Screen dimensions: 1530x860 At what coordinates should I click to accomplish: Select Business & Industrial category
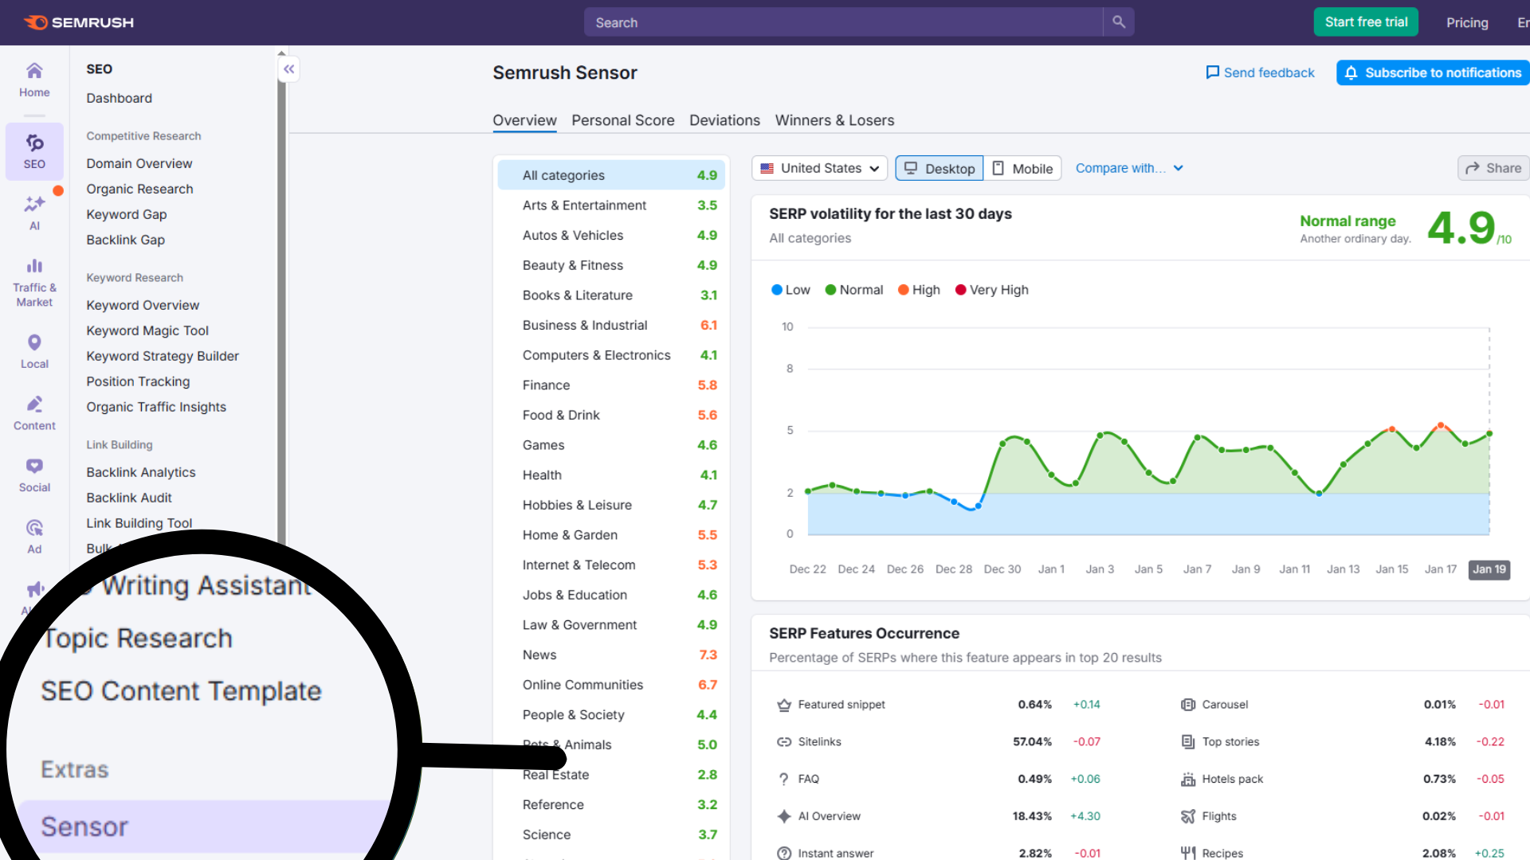click(x=611, y=326)
